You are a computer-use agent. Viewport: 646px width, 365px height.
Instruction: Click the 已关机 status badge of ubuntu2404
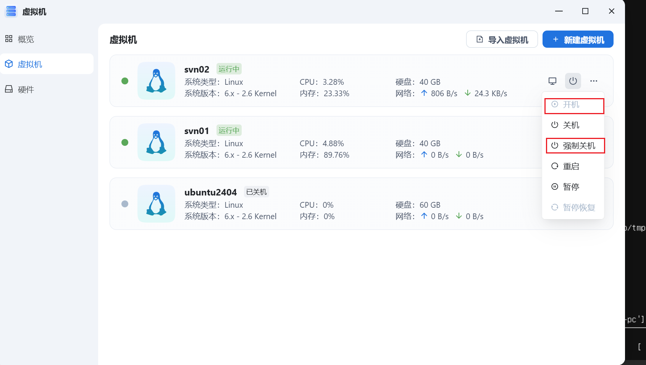pyautogui.click(x=257, y=192)
